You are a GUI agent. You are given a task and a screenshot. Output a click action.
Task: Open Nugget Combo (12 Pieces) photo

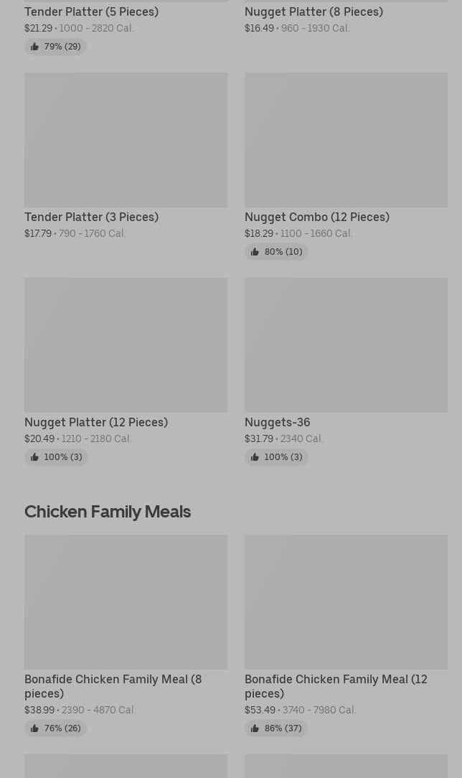(346, 140)
